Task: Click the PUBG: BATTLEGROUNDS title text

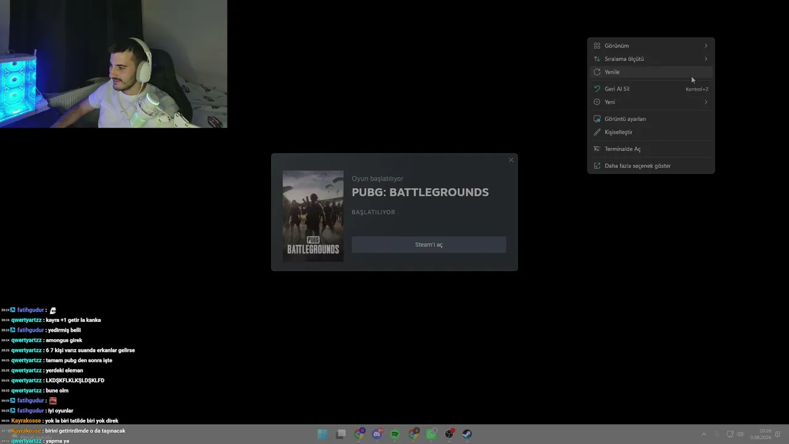Action: (420, 192)
